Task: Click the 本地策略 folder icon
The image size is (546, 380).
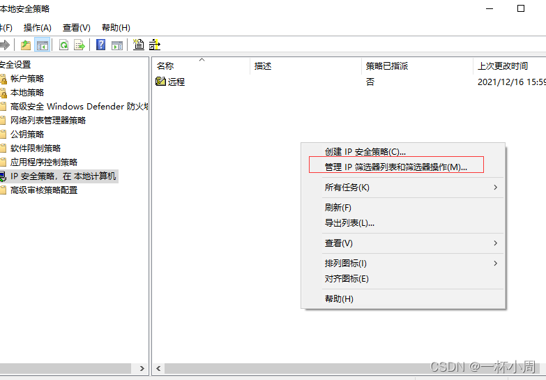Action: [x=3, y=93]
